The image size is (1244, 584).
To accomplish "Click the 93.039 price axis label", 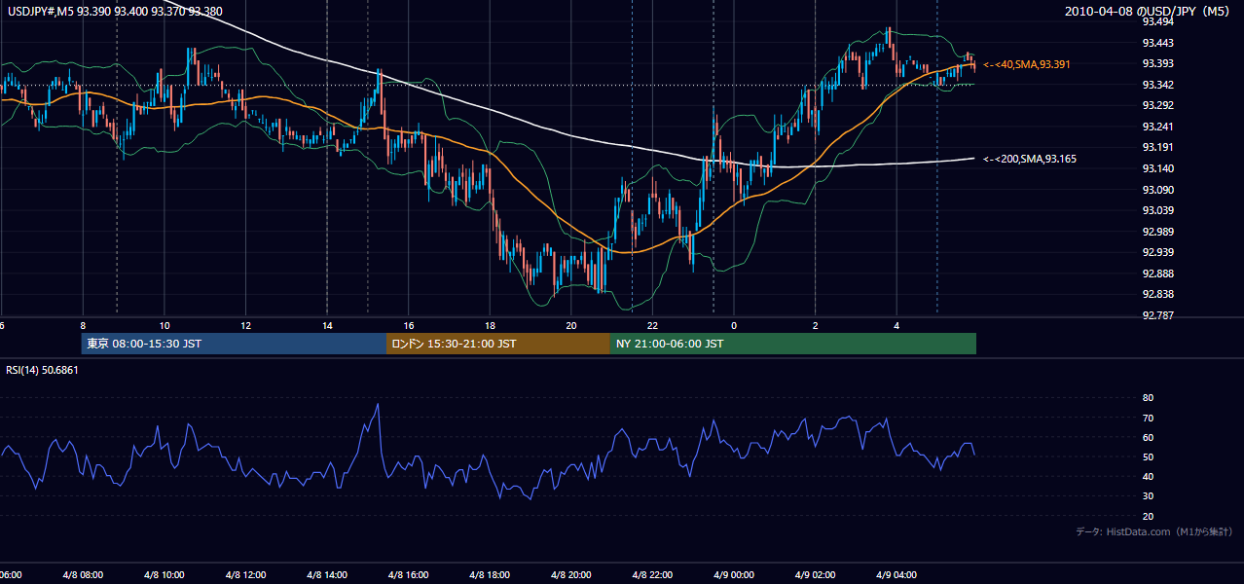I will (x=1157, y=210).
